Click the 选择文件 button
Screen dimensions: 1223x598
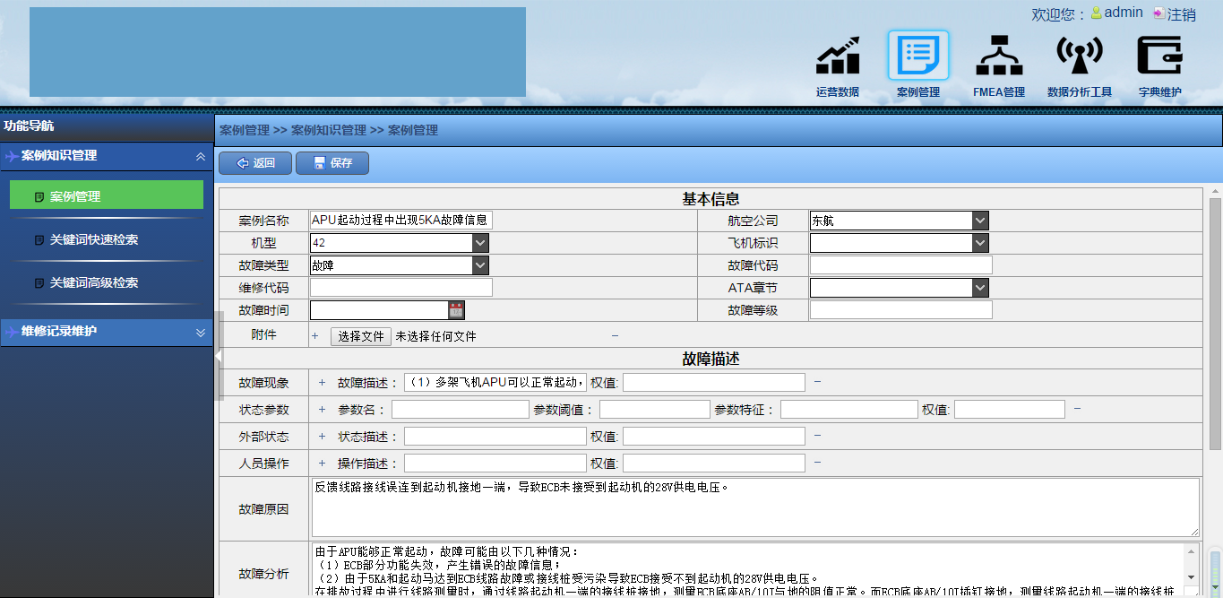(x=361, y=336)
